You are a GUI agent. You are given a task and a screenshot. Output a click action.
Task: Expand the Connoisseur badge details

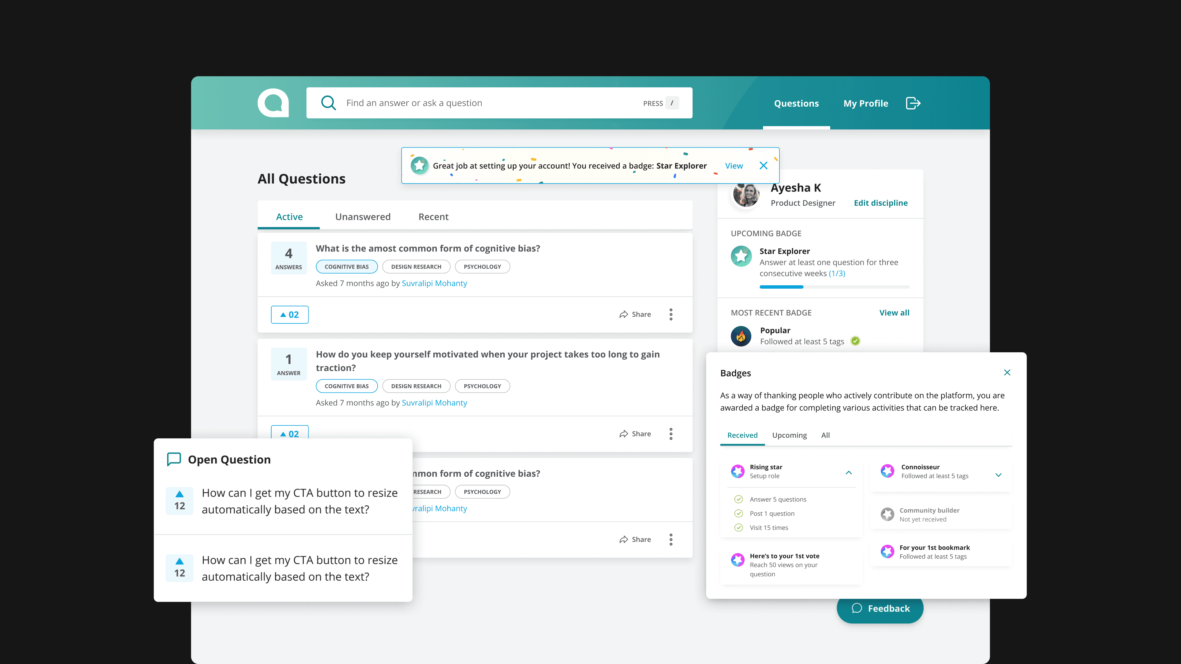998,475
